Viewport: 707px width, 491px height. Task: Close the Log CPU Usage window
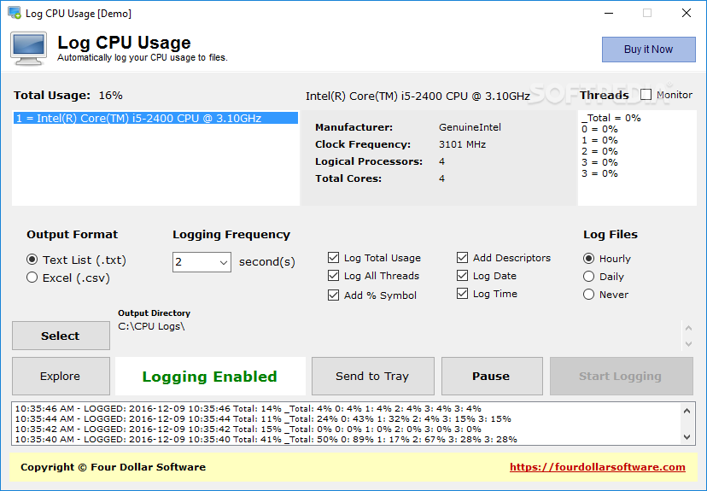687,13
